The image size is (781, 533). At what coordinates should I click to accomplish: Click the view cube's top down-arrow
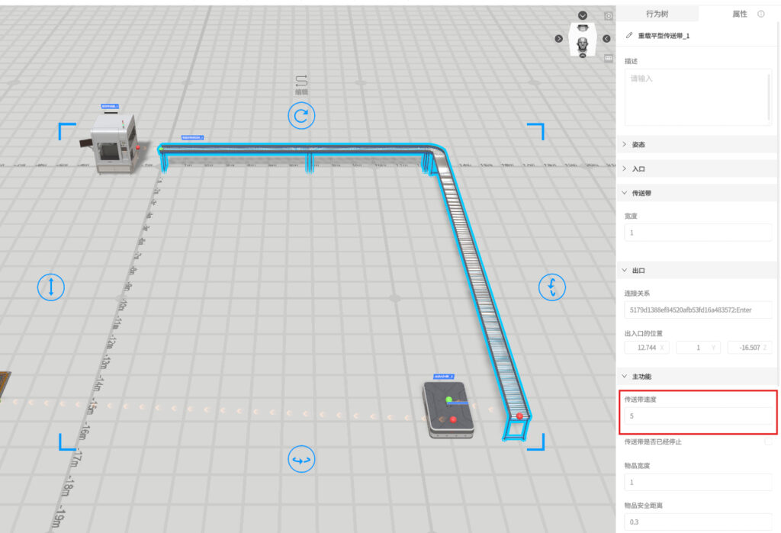click(x=582, y=15)
